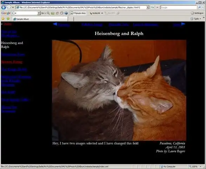Open the Google toolbar search history dropdown
Screen dimensions: 206x169
point(39,13)
